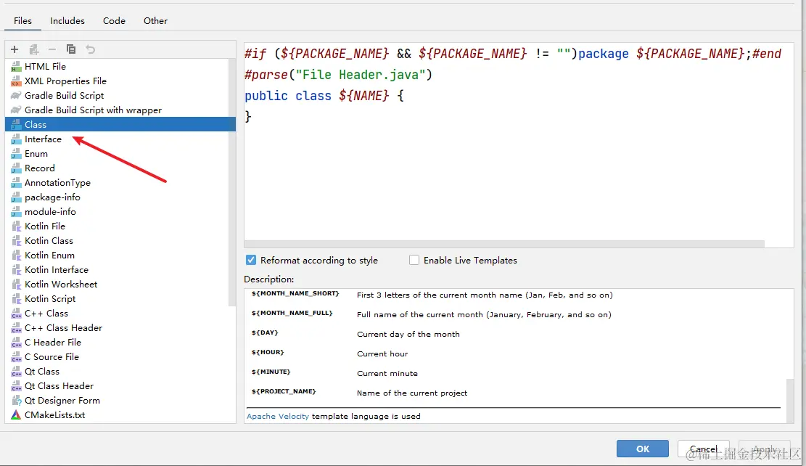Click the Gradle Build Script icon

16,95
